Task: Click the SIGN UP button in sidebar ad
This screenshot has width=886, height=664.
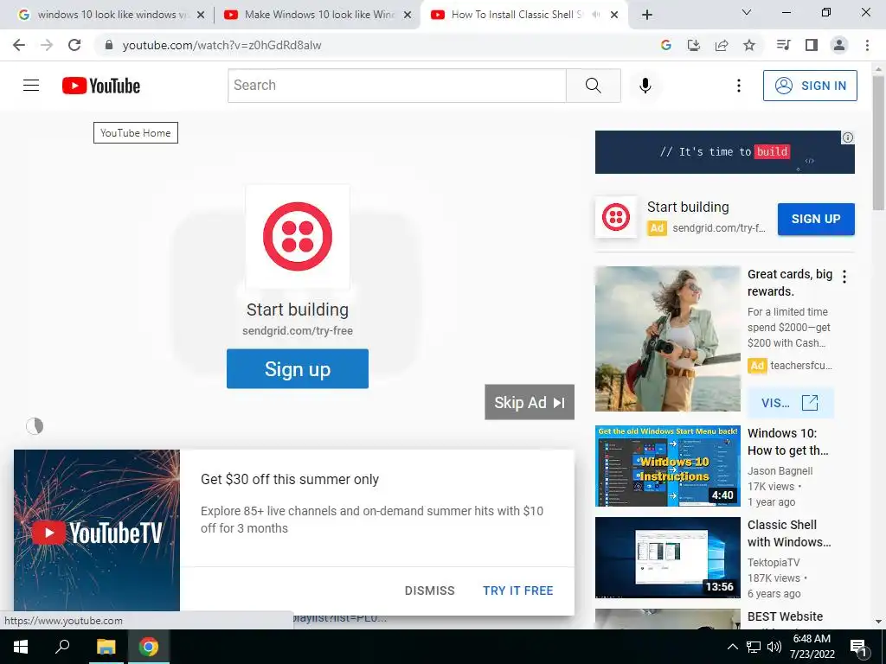Action: point(816,219)
